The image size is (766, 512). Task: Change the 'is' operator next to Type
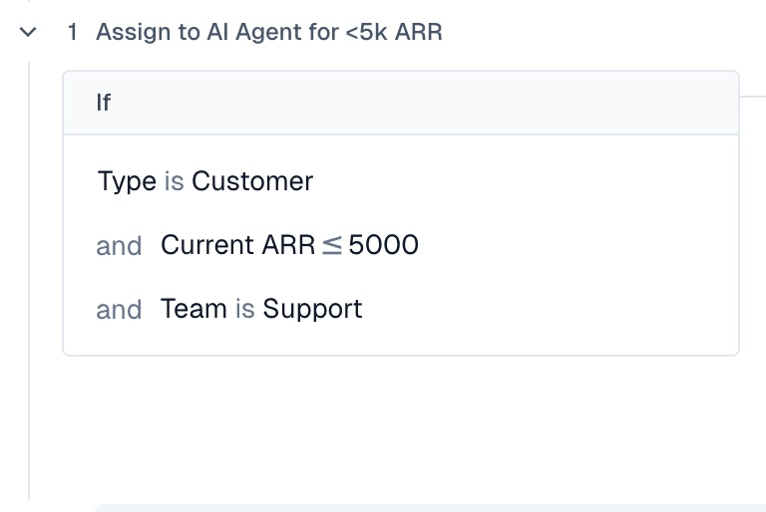click(174, 181)
